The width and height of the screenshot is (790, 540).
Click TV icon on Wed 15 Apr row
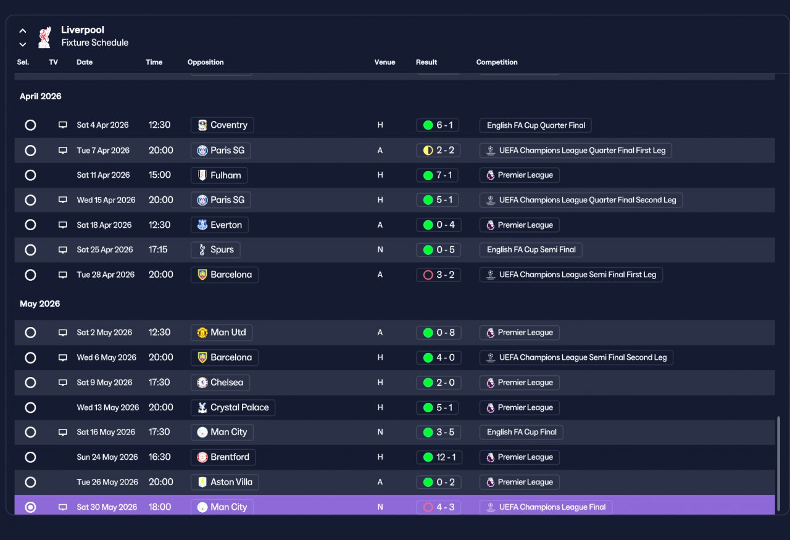[62, 200]
